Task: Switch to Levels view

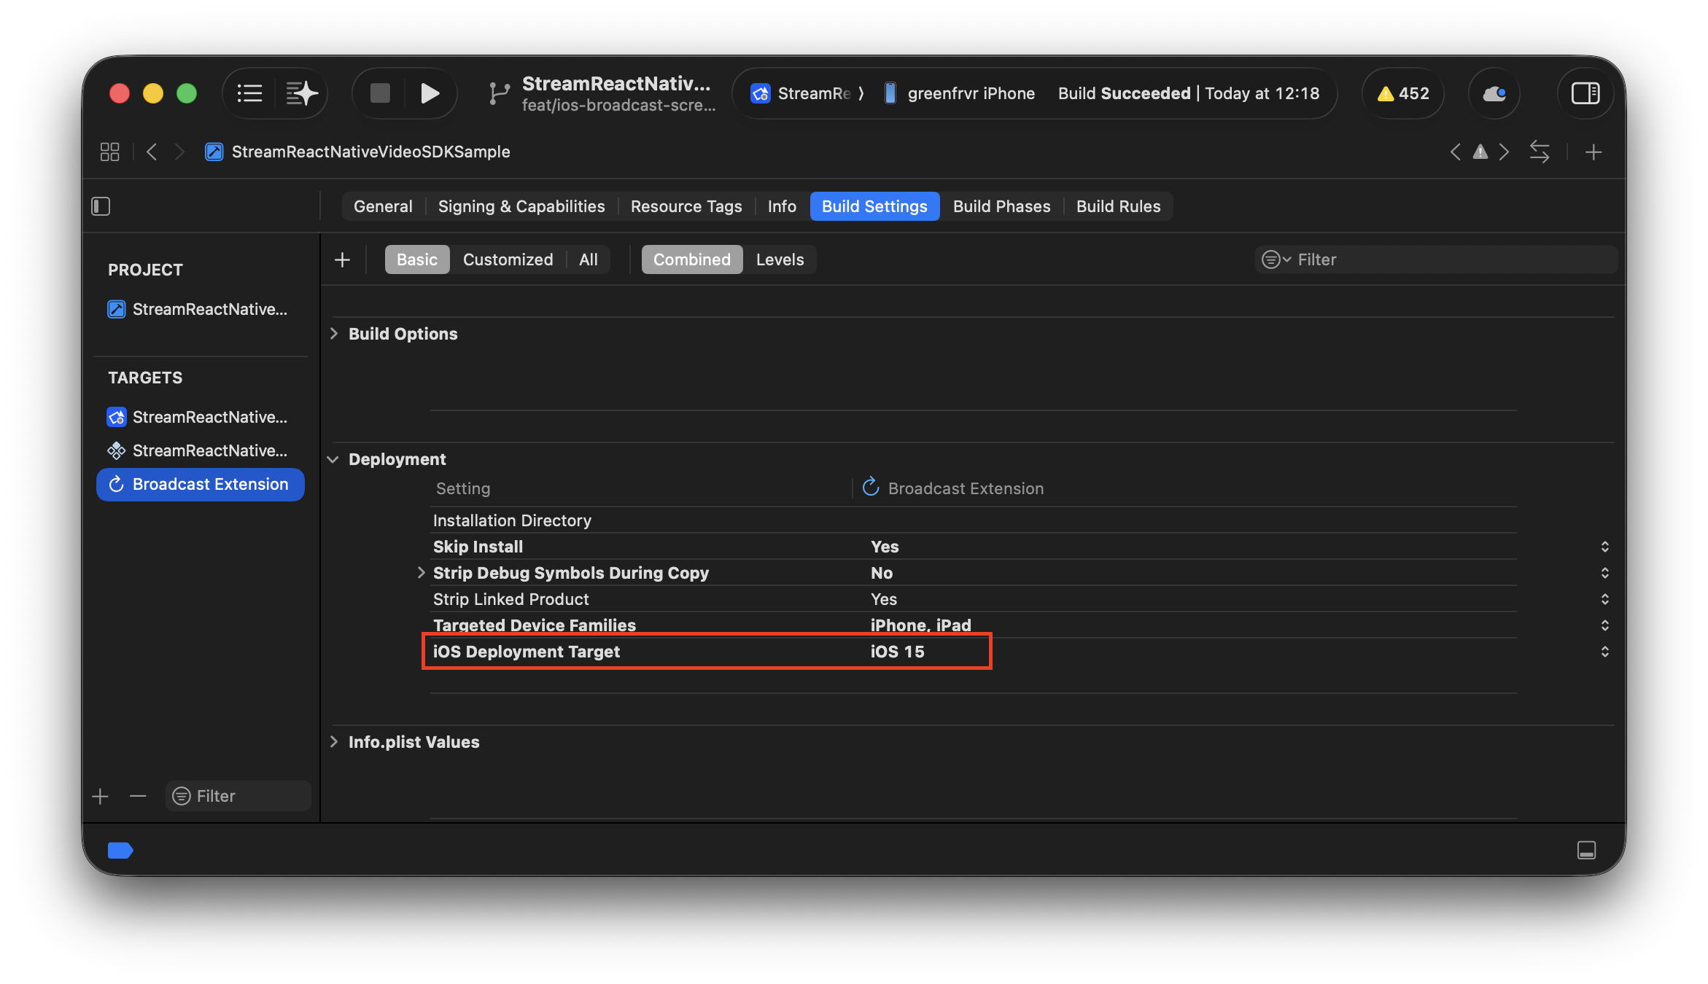Action: [780, 259]
